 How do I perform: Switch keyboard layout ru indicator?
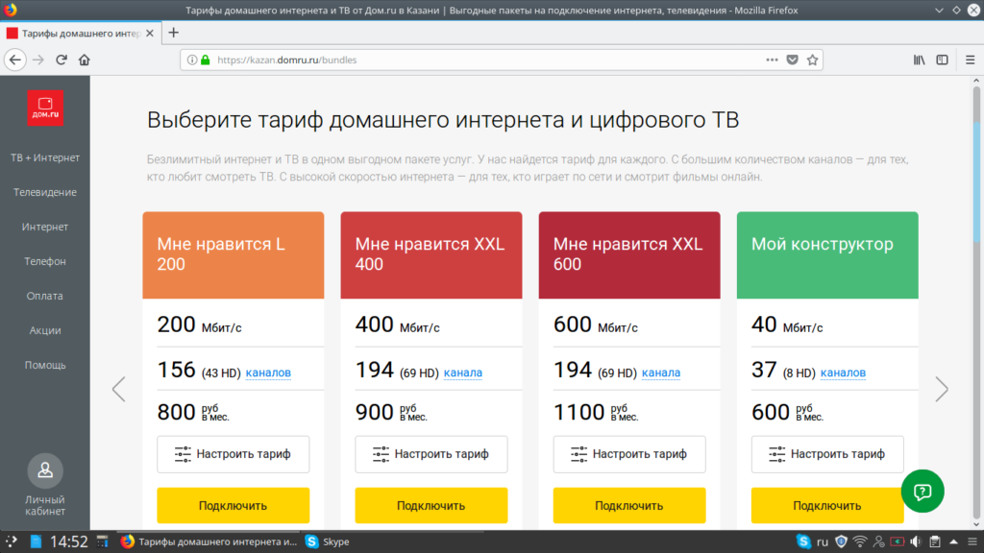coord(823,541)
